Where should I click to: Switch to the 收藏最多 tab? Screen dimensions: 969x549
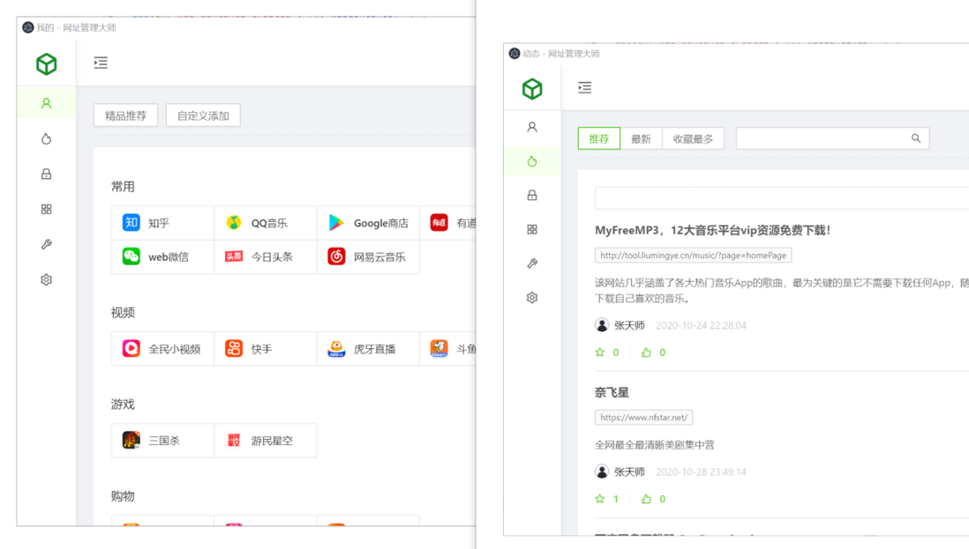[x=693, y=139]
